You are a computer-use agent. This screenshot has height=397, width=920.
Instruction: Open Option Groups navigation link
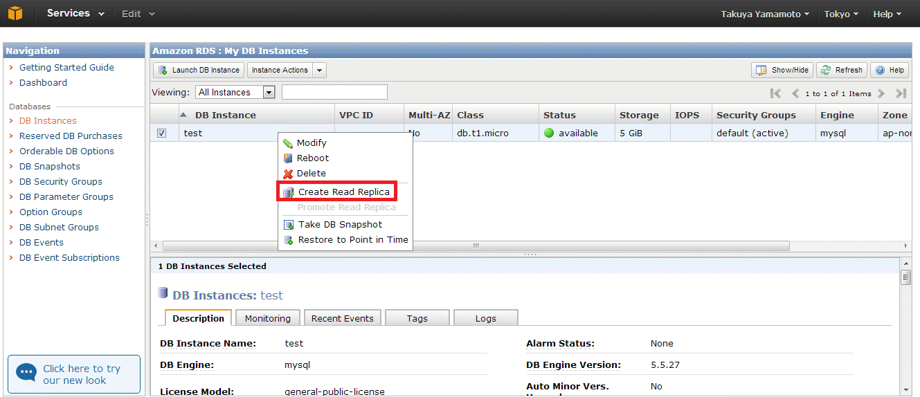pyautogui.click(x=51, y=212)
